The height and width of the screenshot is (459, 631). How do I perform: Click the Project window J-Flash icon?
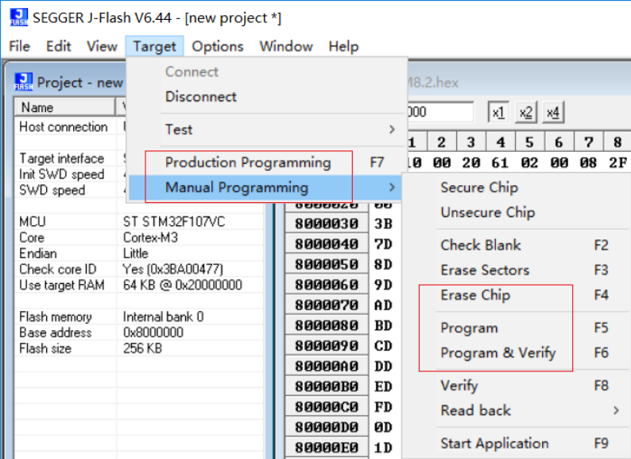[23, 82]
